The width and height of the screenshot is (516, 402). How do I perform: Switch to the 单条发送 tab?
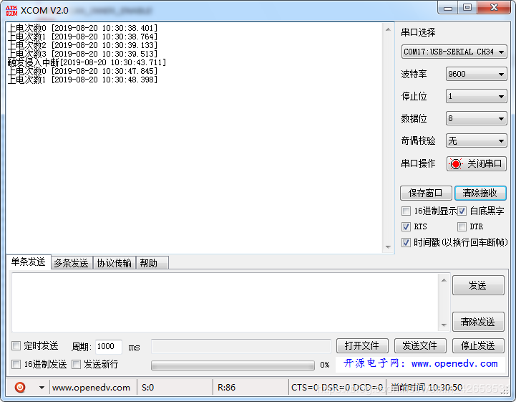29,262
